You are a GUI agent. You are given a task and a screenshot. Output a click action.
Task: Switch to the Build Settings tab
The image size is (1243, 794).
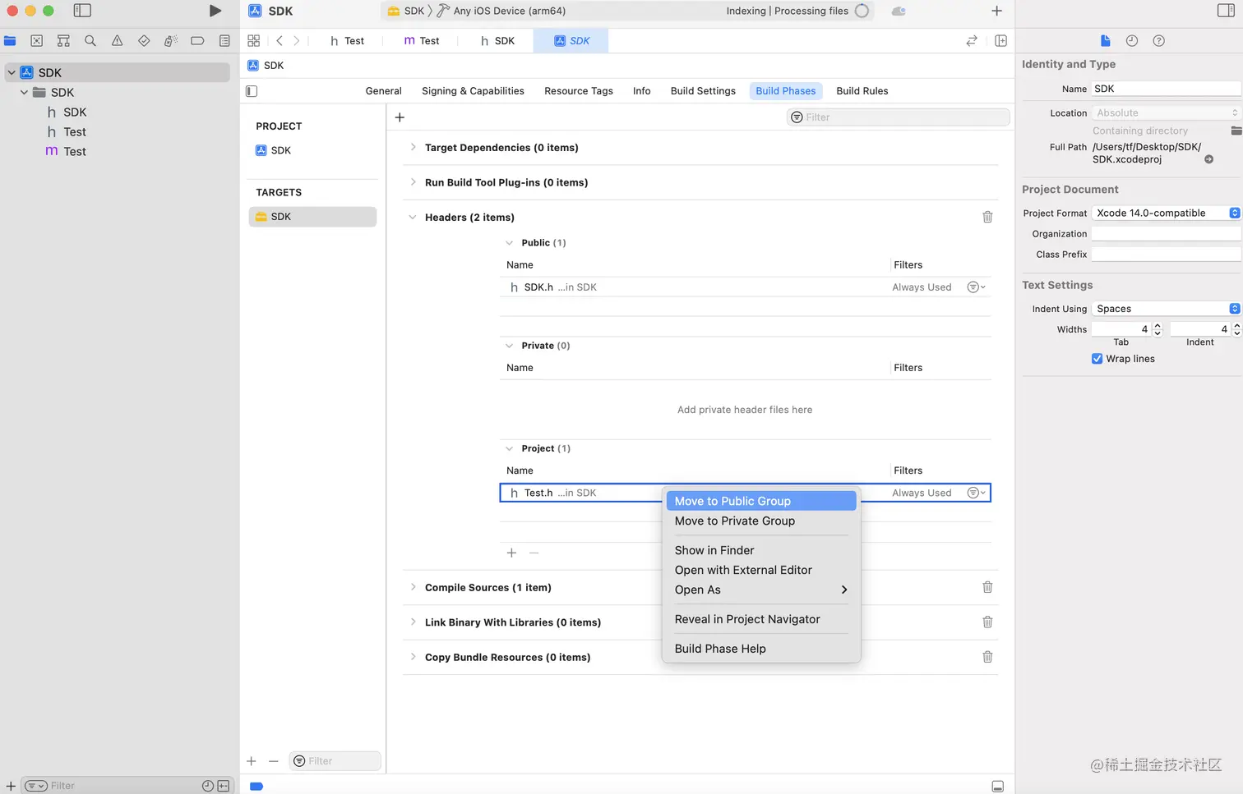[703, 91]
